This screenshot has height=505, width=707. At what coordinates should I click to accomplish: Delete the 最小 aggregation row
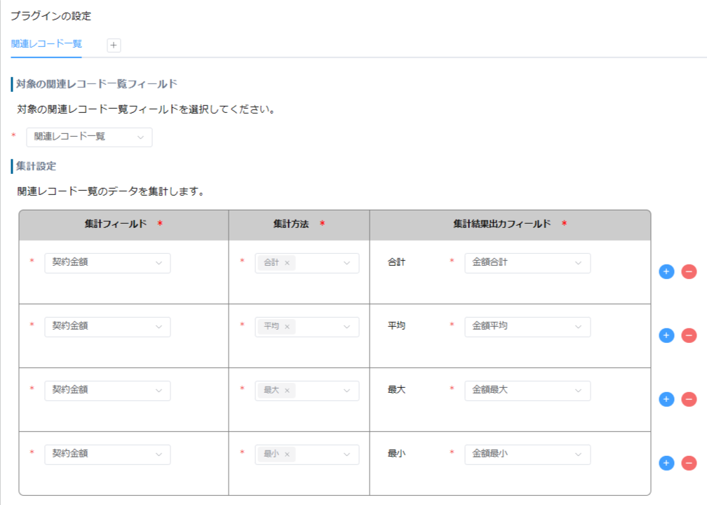689,463
